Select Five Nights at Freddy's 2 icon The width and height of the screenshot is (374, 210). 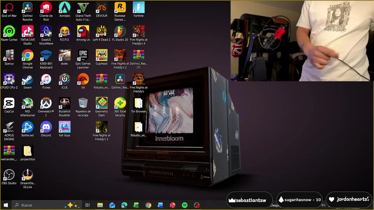(120, 60)
